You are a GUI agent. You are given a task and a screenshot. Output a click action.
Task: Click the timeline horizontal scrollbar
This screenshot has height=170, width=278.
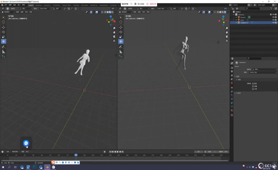(114, 161)
